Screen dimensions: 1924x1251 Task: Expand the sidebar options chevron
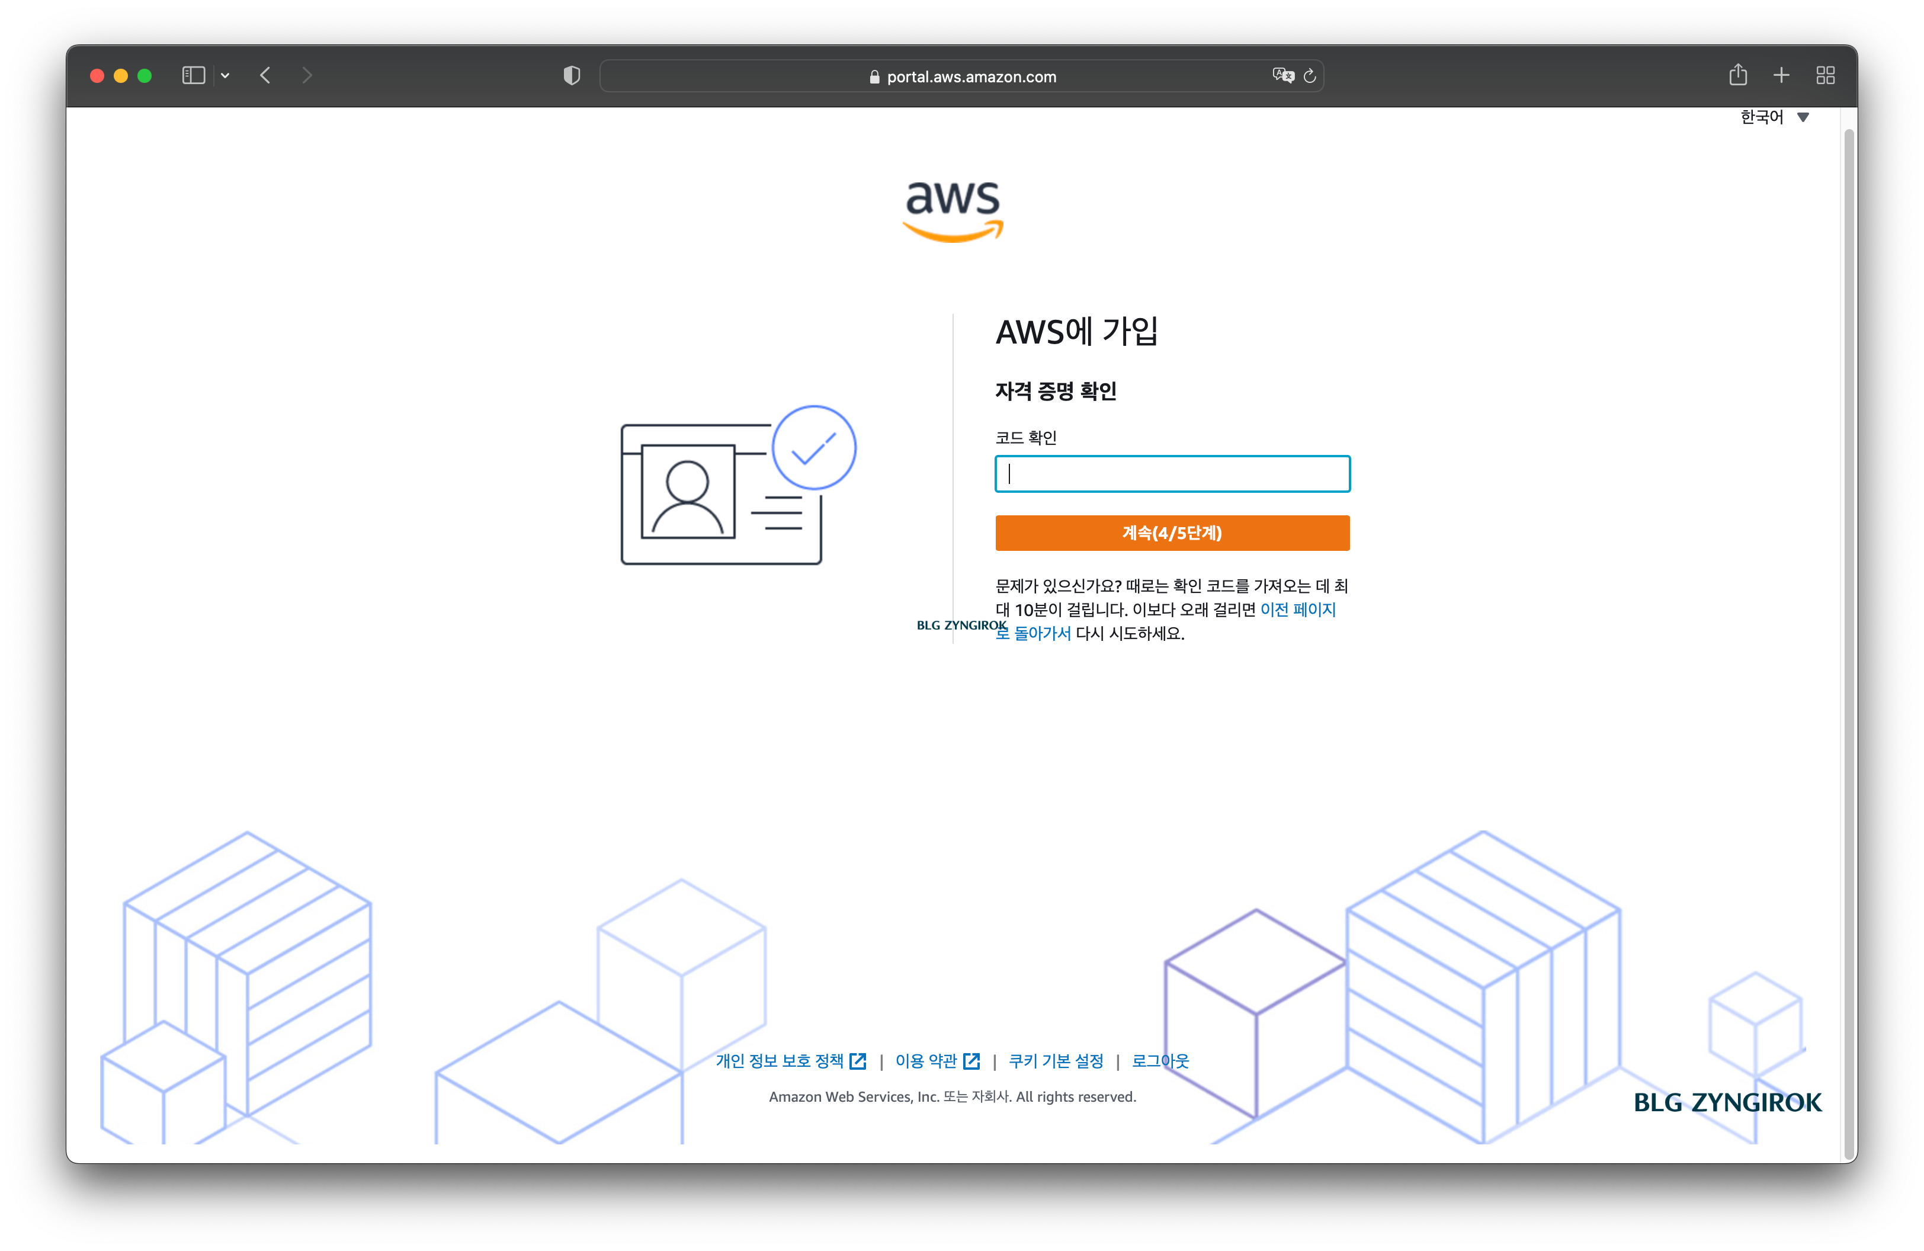(x=226, y=75)
